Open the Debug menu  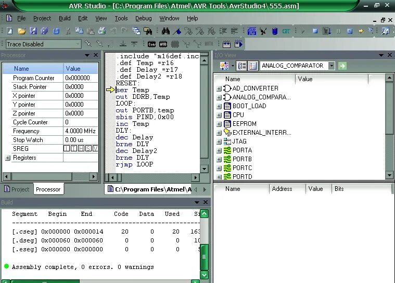[143, 18]
